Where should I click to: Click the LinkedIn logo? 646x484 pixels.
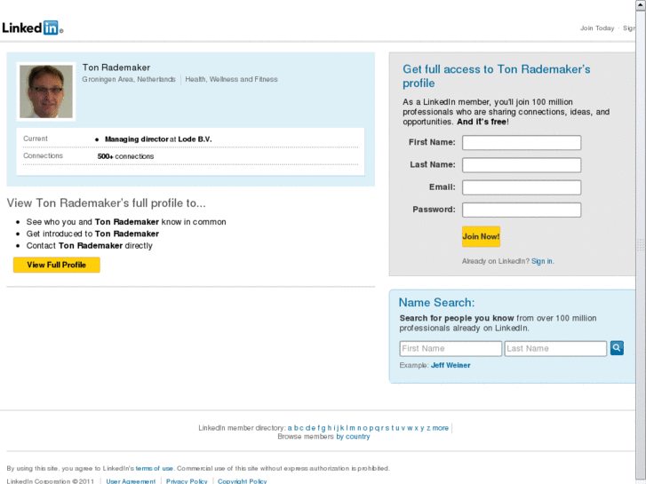coord(32,28)
